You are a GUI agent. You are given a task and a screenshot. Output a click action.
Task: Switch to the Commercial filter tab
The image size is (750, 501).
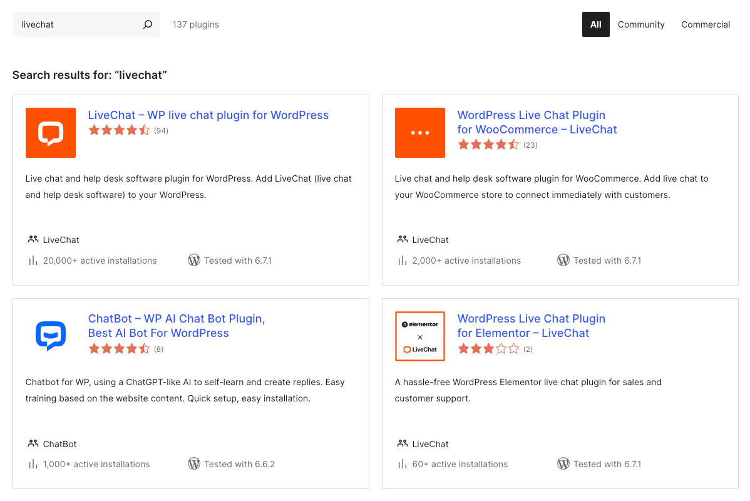[x=706, y=24]
